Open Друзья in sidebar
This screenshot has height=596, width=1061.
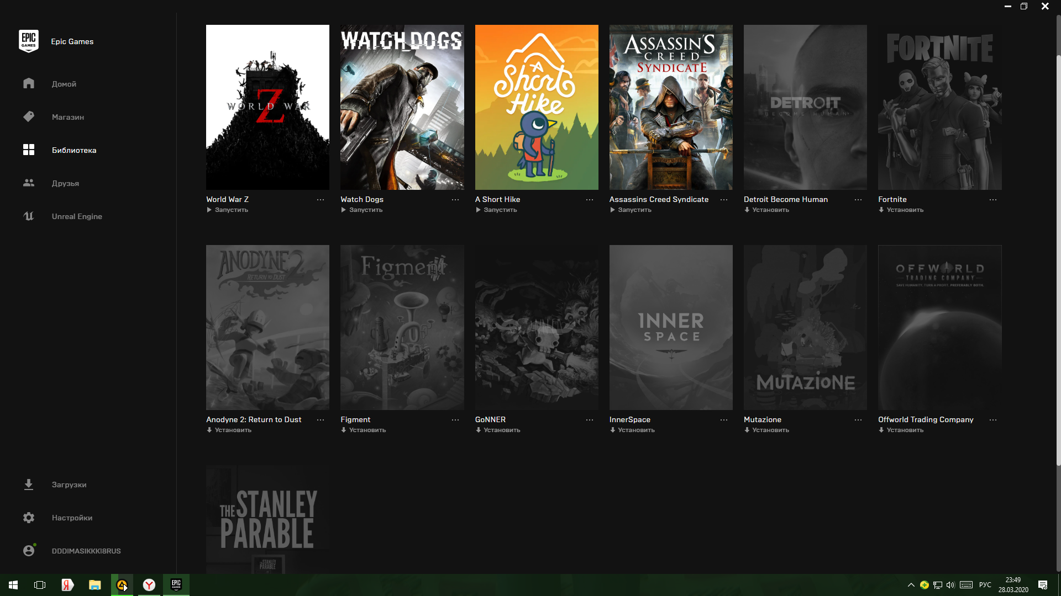(x=65, y=183)
